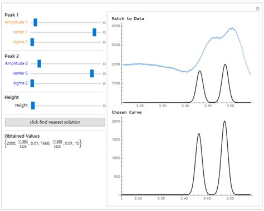This screenshot has height=211, width=264.
Task: Click the center 2 label
Action: [20, 73]
